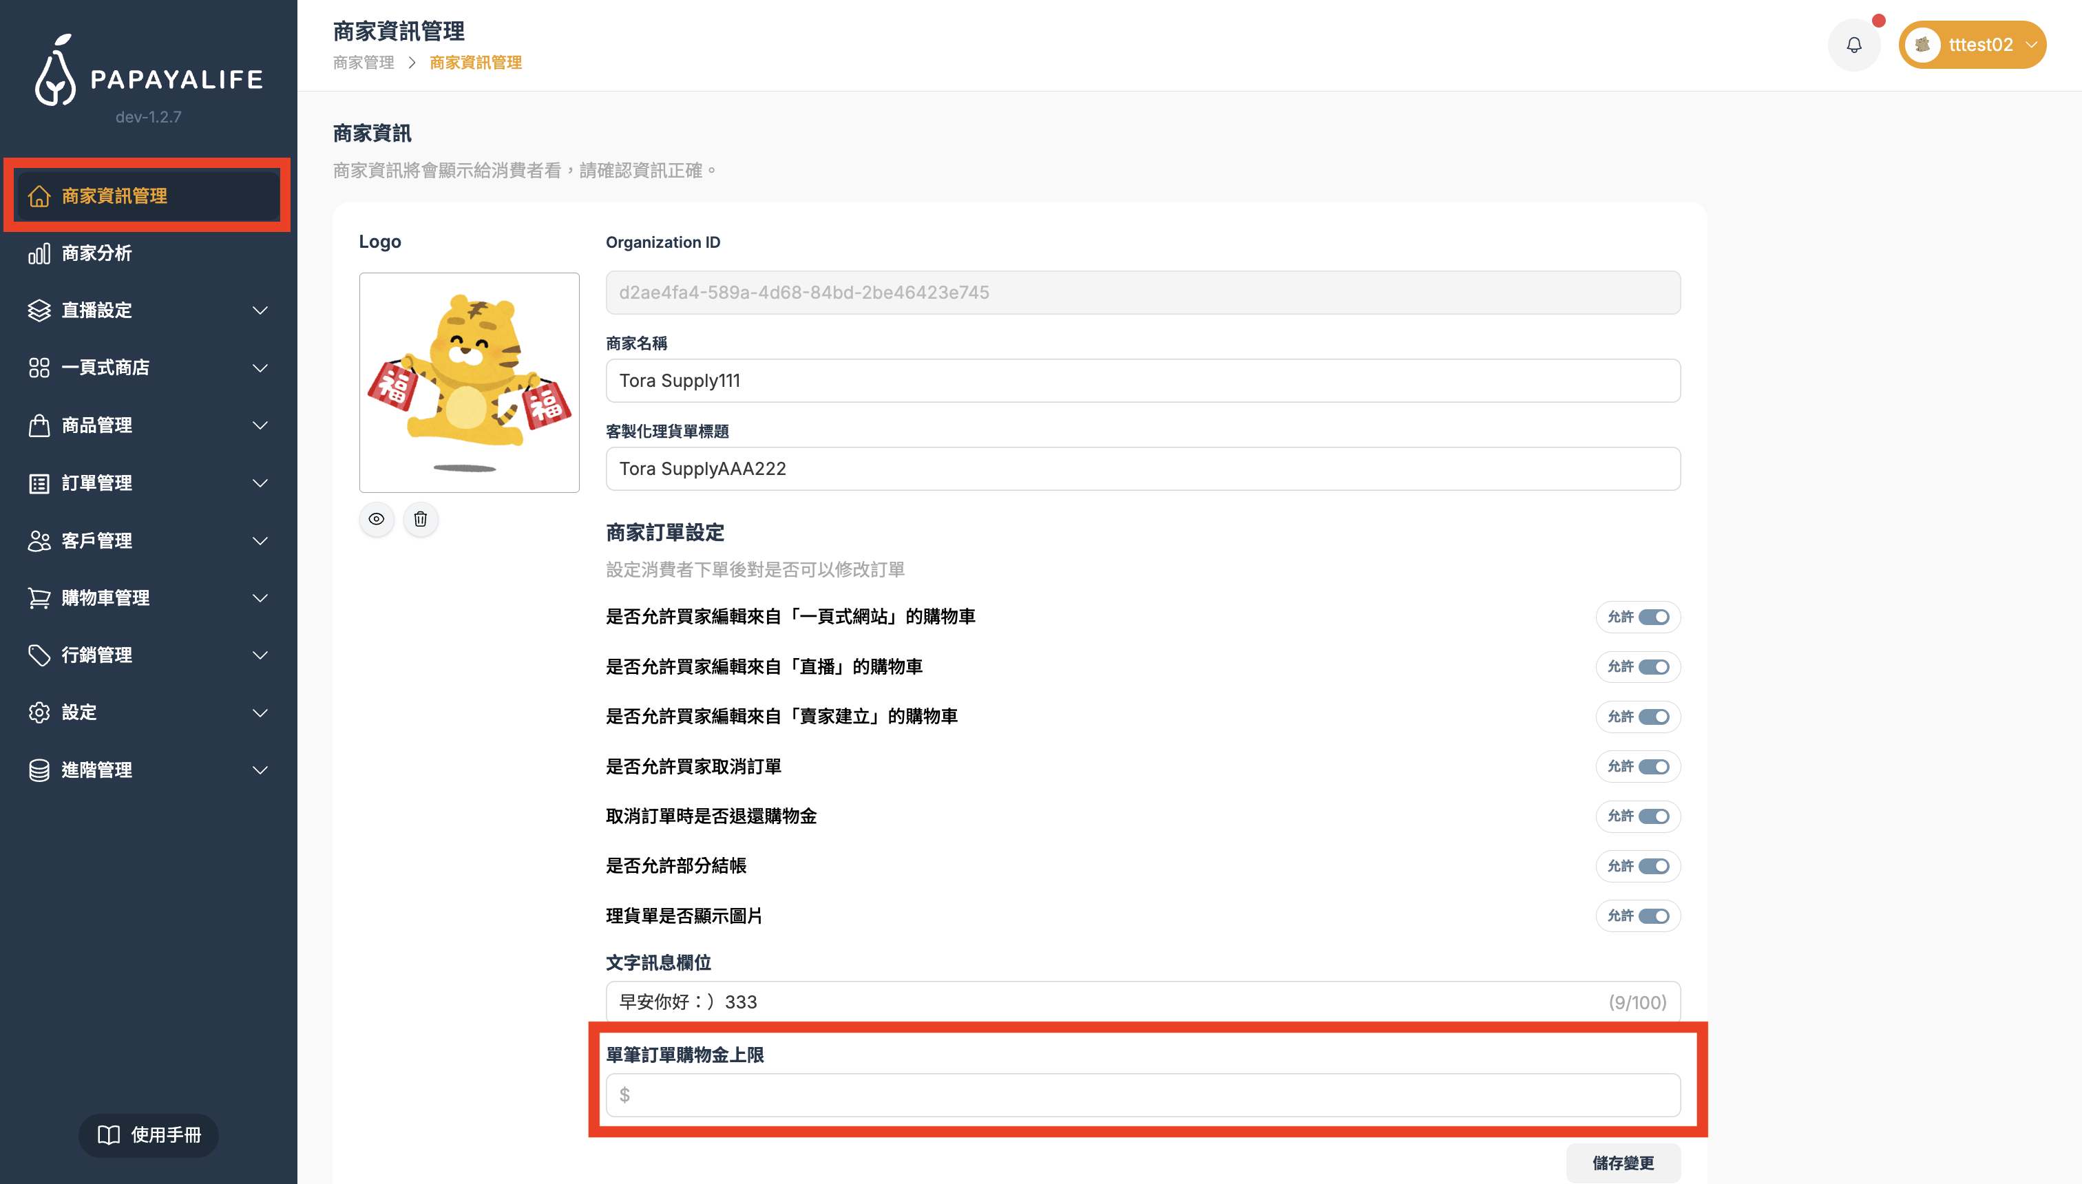Preview logo with the eye icon

point(376,519)
